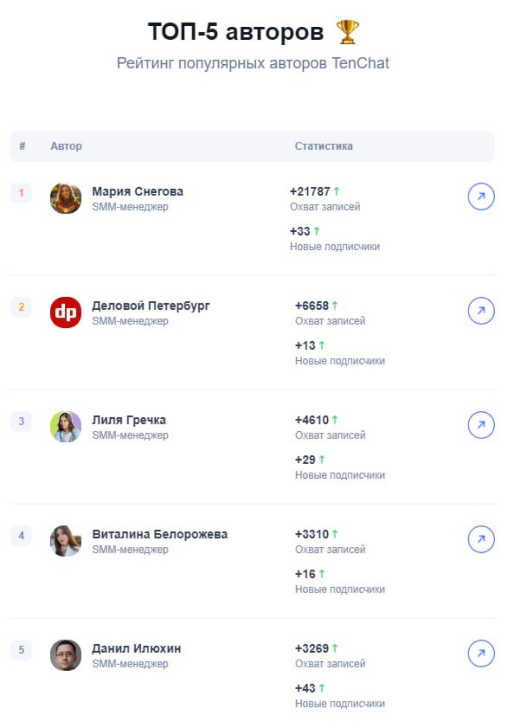Click the Автор column header

[66, 146]
